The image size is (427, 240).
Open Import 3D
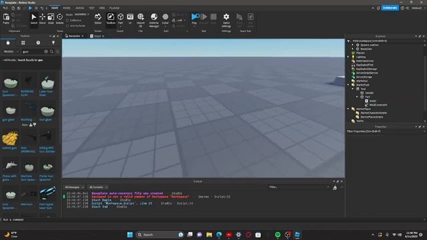click(x=141, y=20)
